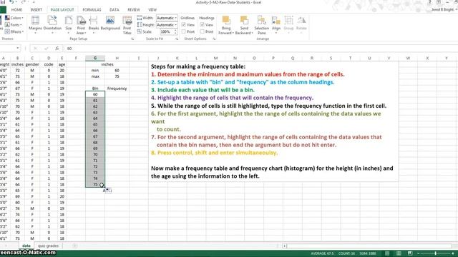Toggle the Headings View checkbox
This screenshot has width=458, height=257.
point(202,25)
